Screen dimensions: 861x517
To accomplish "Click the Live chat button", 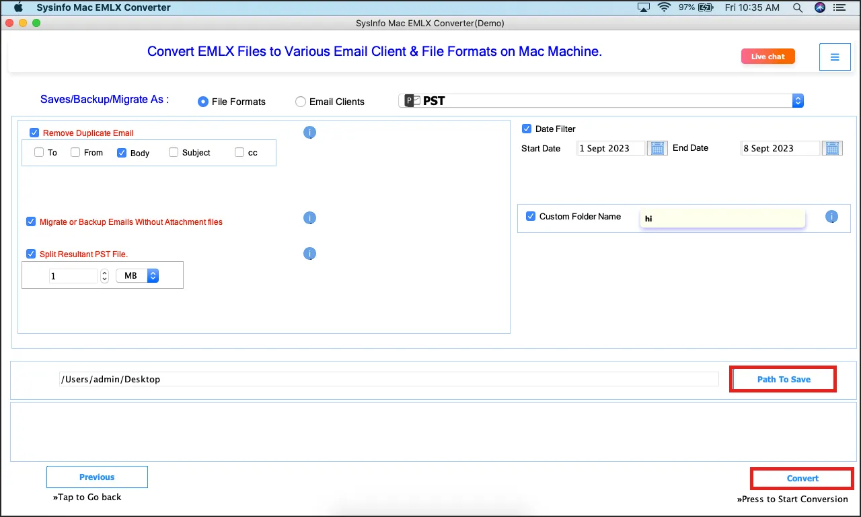I will (768, 57).
